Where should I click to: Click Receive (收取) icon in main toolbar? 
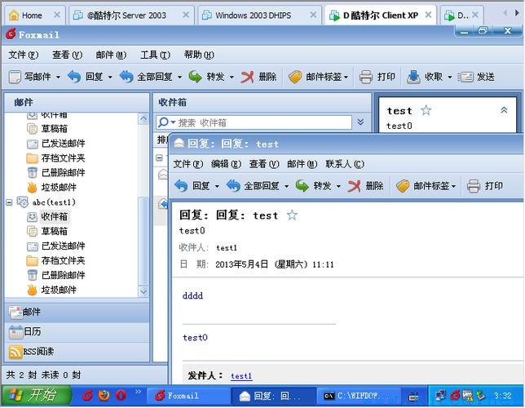point(414,77)
